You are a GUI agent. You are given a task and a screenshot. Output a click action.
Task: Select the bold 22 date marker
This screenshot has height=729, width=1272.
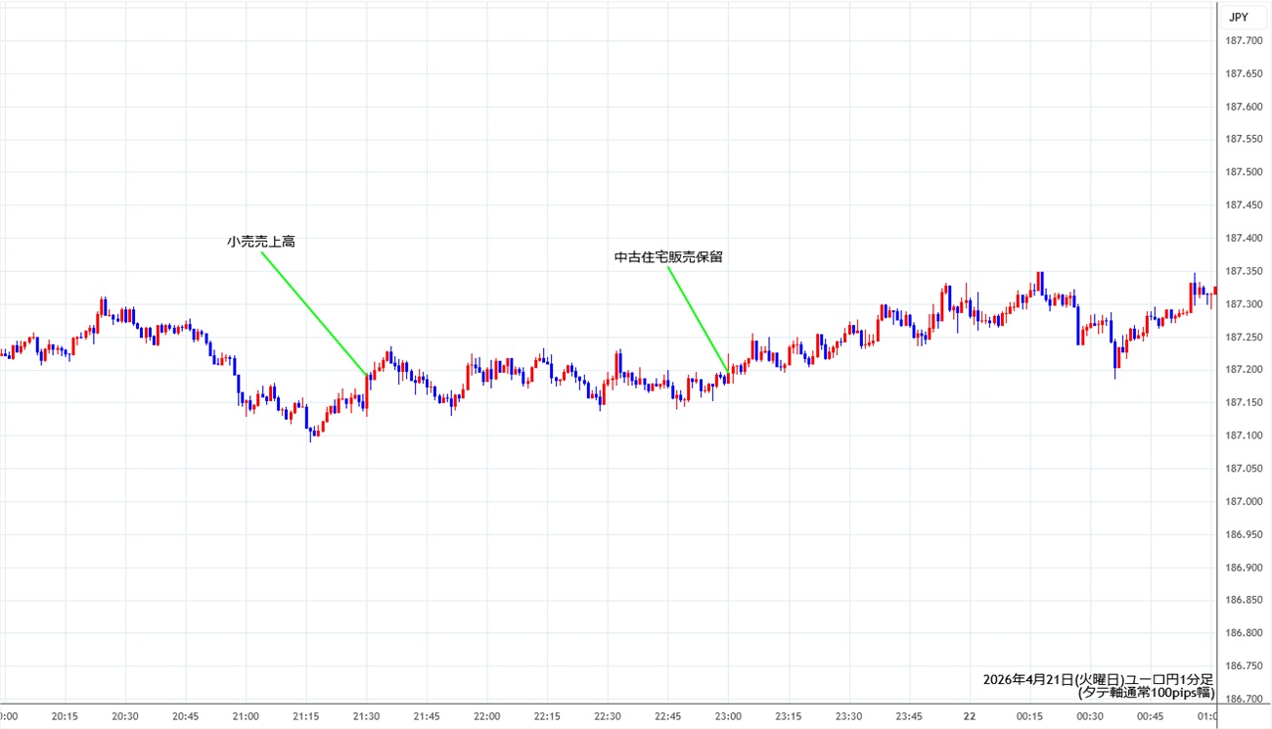coord(970,716)
